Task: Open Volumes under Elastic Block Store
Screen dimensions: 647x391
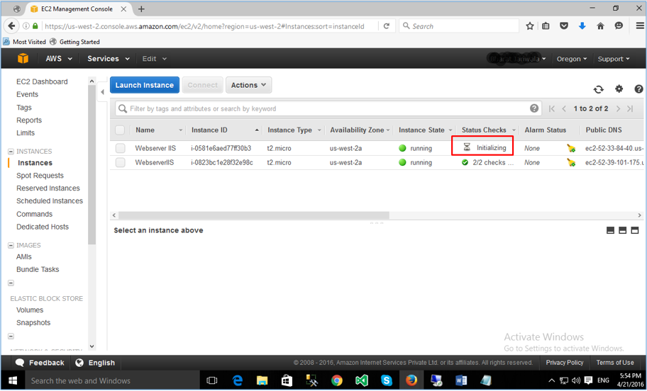Action: (x=30, y=310)
